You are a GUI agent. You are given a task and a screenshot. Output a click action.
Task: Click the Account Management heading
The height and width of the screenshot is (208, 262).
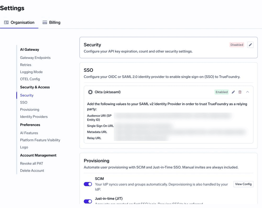point(38,155)
